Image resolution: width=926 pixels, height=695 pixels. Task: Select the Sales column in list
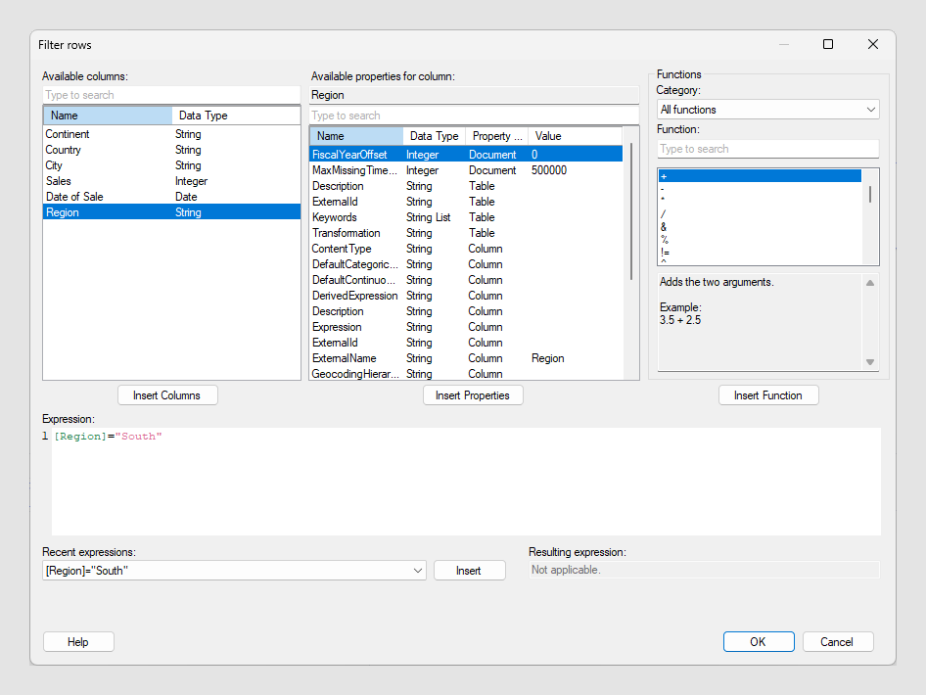(59, 181)
